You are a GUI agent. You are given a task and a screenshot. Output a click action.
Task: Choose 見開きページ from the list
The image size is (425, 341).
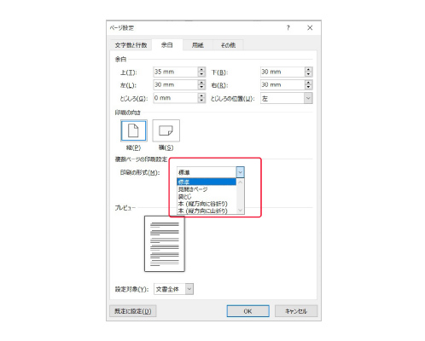tap(207, 189)
